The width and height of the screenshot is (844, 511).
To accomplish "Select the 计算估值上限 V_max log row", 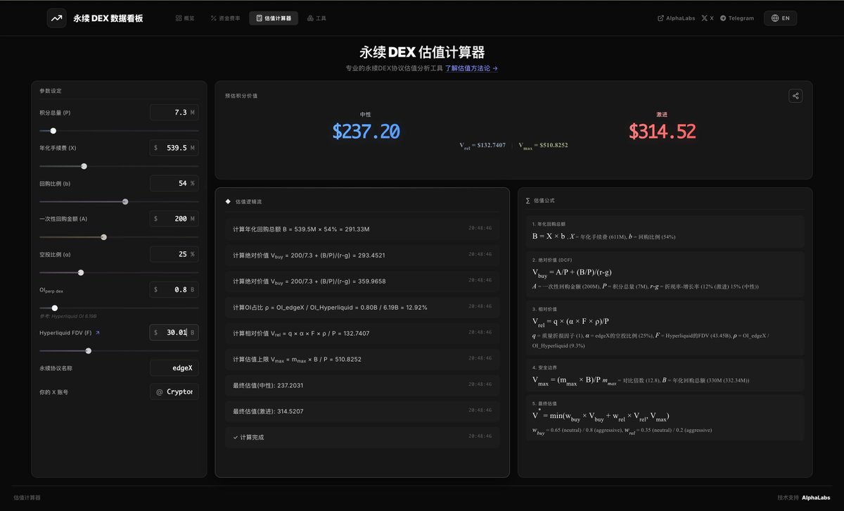I will pos(362,359).
